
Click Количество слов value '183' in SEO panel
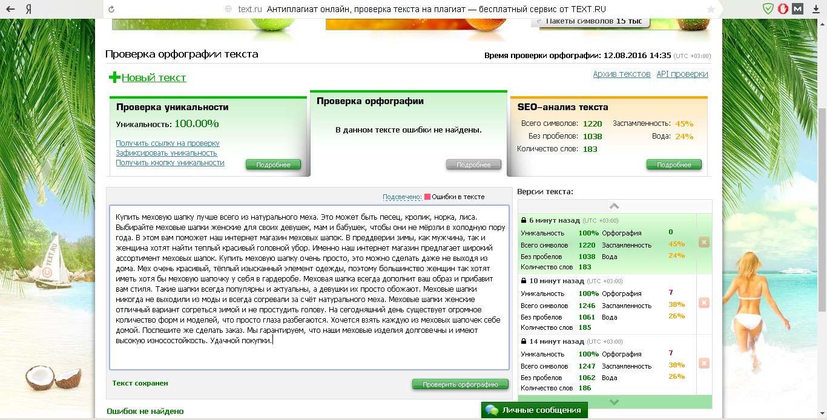coord(590,149)
